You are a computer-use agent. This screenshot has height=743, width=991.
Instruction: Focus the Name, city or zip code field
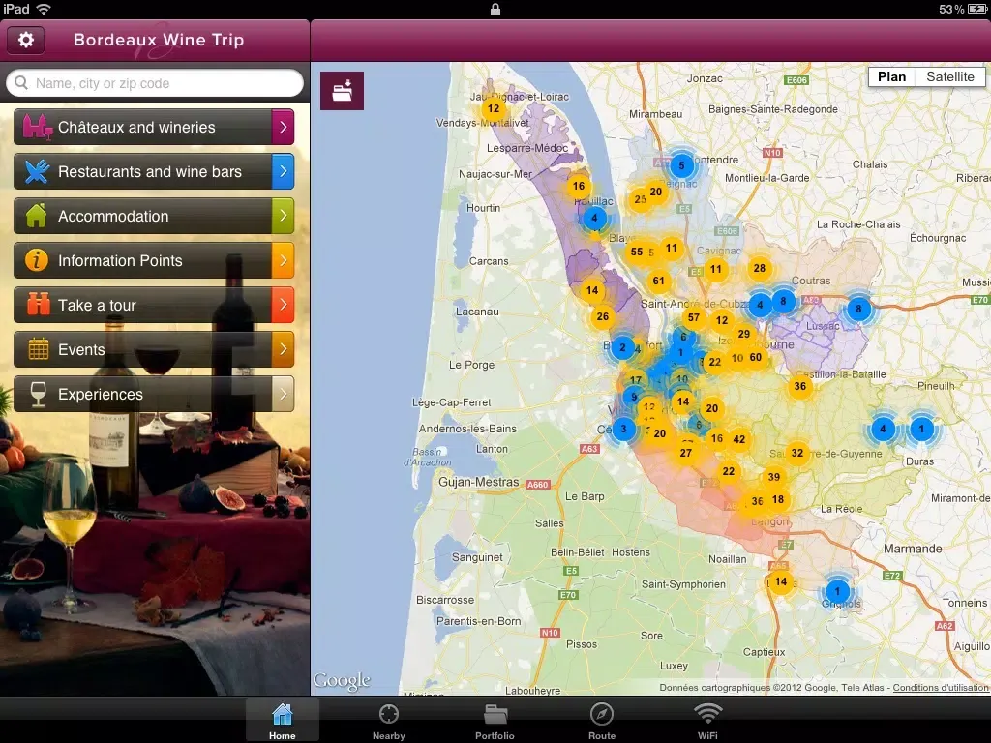click(155, 83)
